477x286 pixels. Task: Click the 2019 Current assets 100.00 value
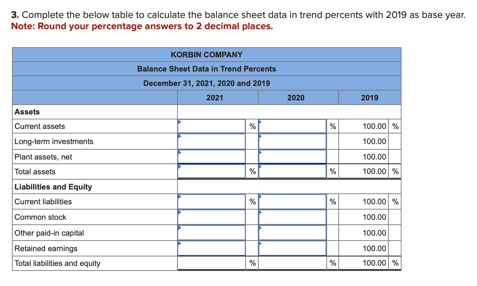[x=375, y=126]
